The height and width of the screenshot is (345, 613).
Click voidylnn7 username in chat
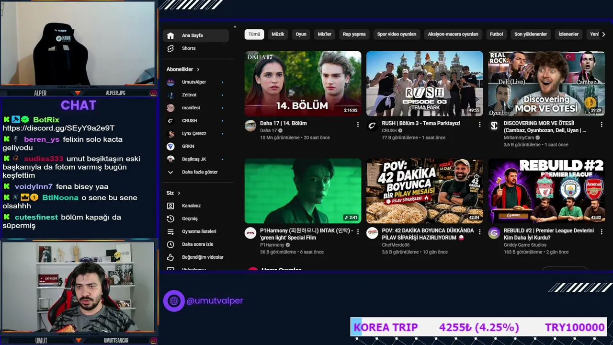coord(34,187)
